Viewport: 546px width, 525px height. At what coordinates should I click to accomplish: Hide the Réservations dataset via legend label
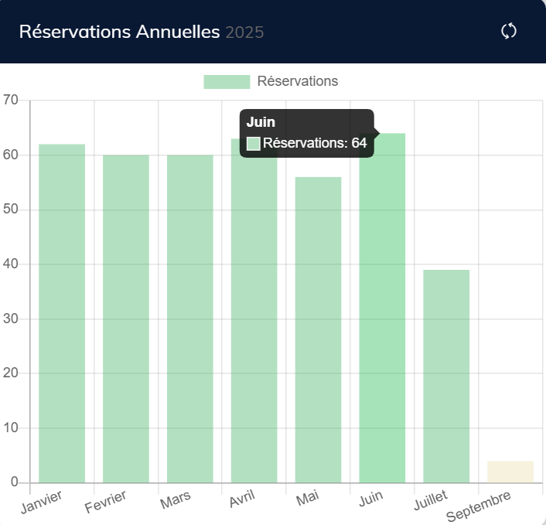[x=297, y=81]
